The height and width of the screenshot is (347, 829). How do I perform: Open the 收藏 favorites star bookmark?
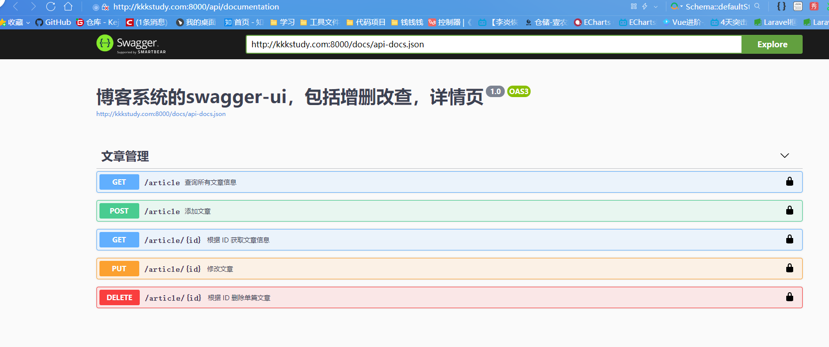click(12, 22)
